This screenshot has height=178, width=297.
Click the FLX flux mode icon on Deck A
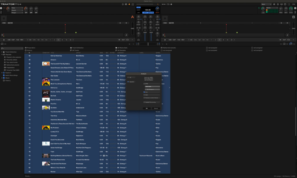[17, 40]
